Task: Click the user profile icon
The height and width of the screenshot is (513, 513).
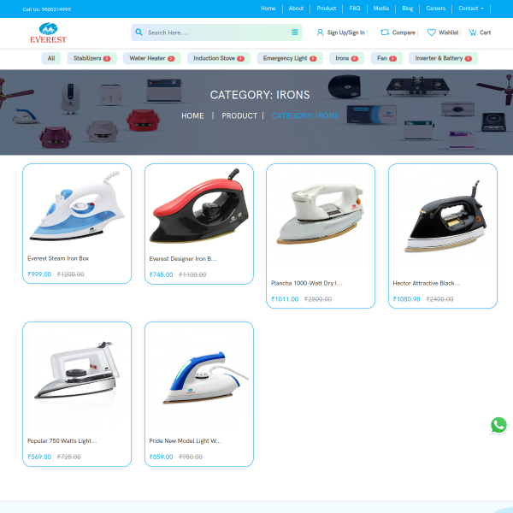Action: [x=320, y=32]
